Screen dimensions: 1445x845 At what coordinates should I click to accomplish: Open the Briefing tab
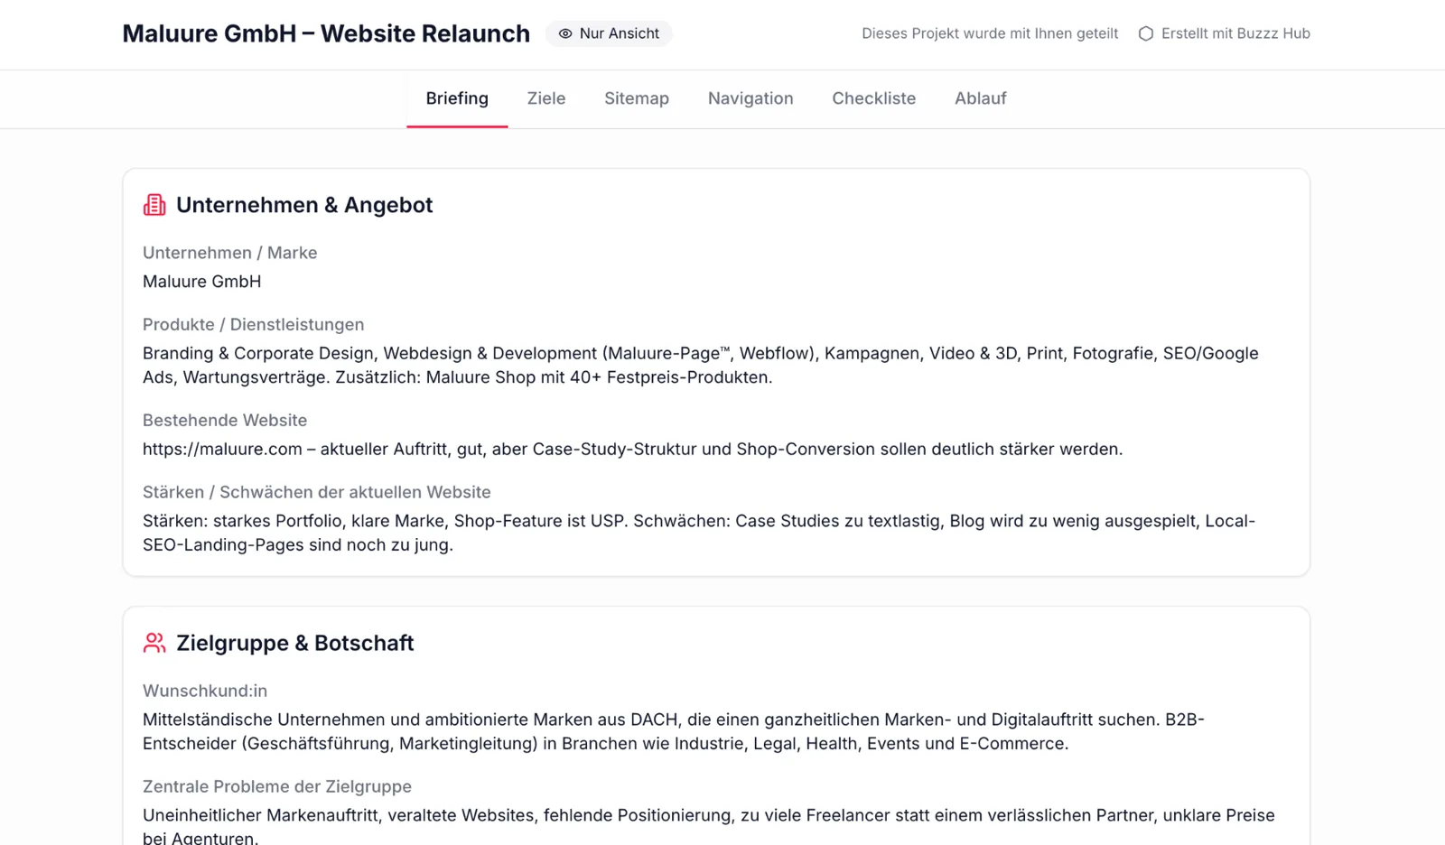point(457,98)
